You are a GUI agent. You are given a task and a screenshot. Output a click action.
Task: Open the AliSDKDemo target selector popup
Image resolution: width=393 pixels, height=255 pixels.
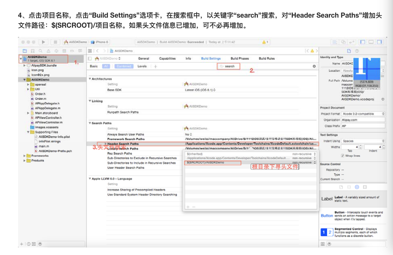point(108,58)
